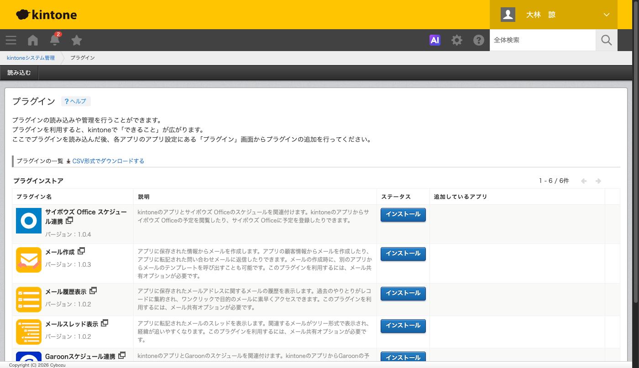This screenshot has width=639, height=368.
Task: Open the settings gear icon
Action: coord(457,40)
